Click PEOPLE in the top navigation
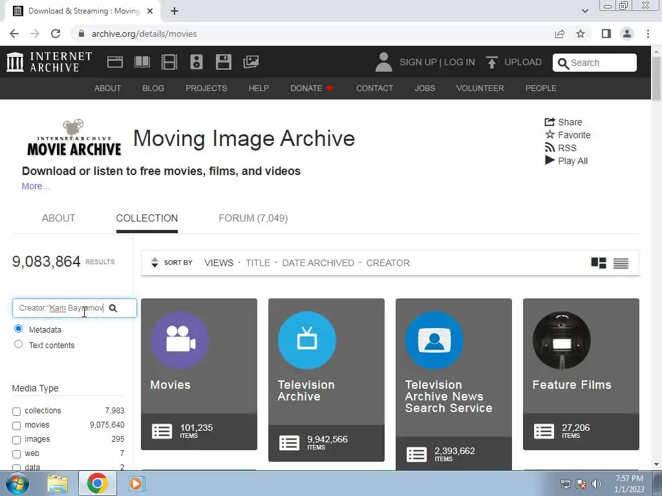The image size is (662, 496). [x=541, y=88]
